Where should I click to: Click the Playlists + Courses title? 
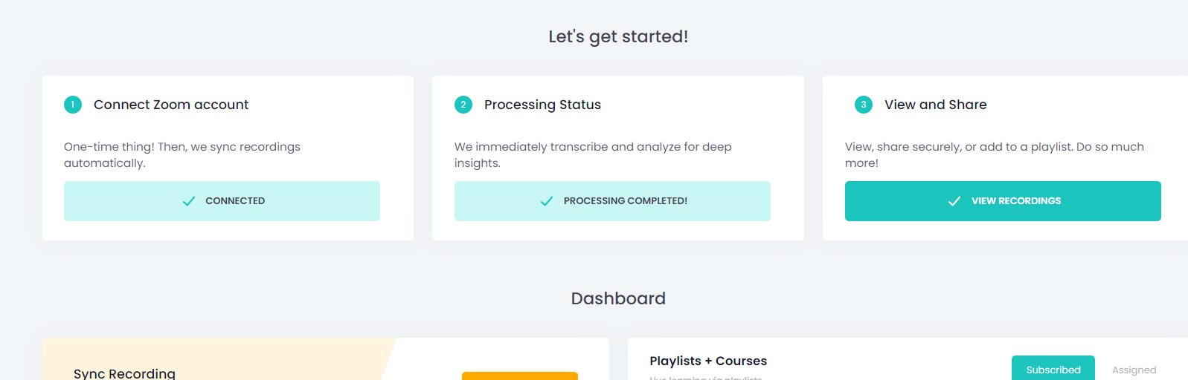point(707,361)
